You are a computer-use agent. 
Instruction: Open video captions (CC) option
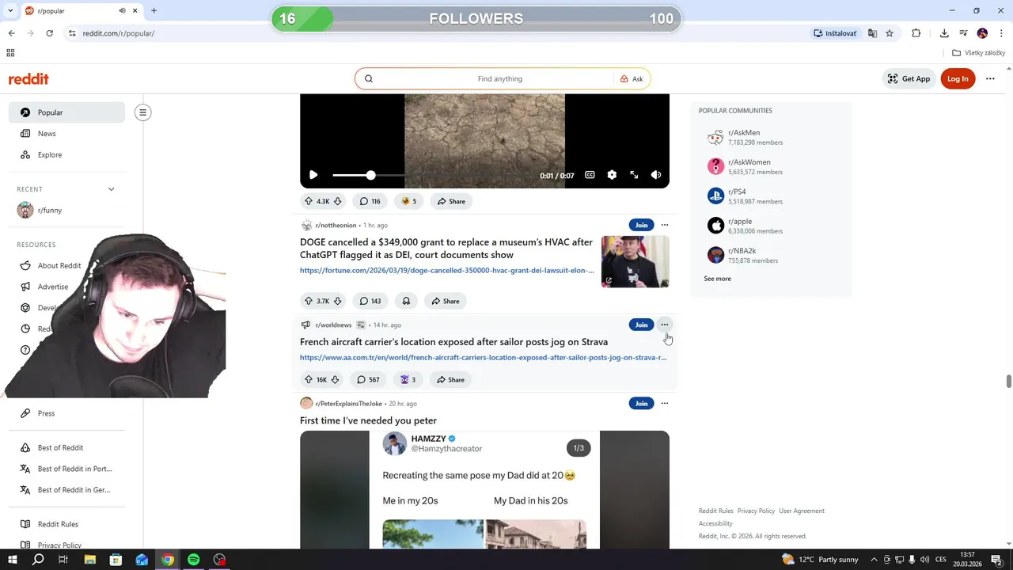click(x=590, y=175)
